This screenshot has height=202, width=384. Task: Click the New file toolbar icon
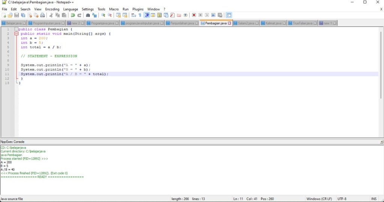pyautogui.click(x=4, y=15)
